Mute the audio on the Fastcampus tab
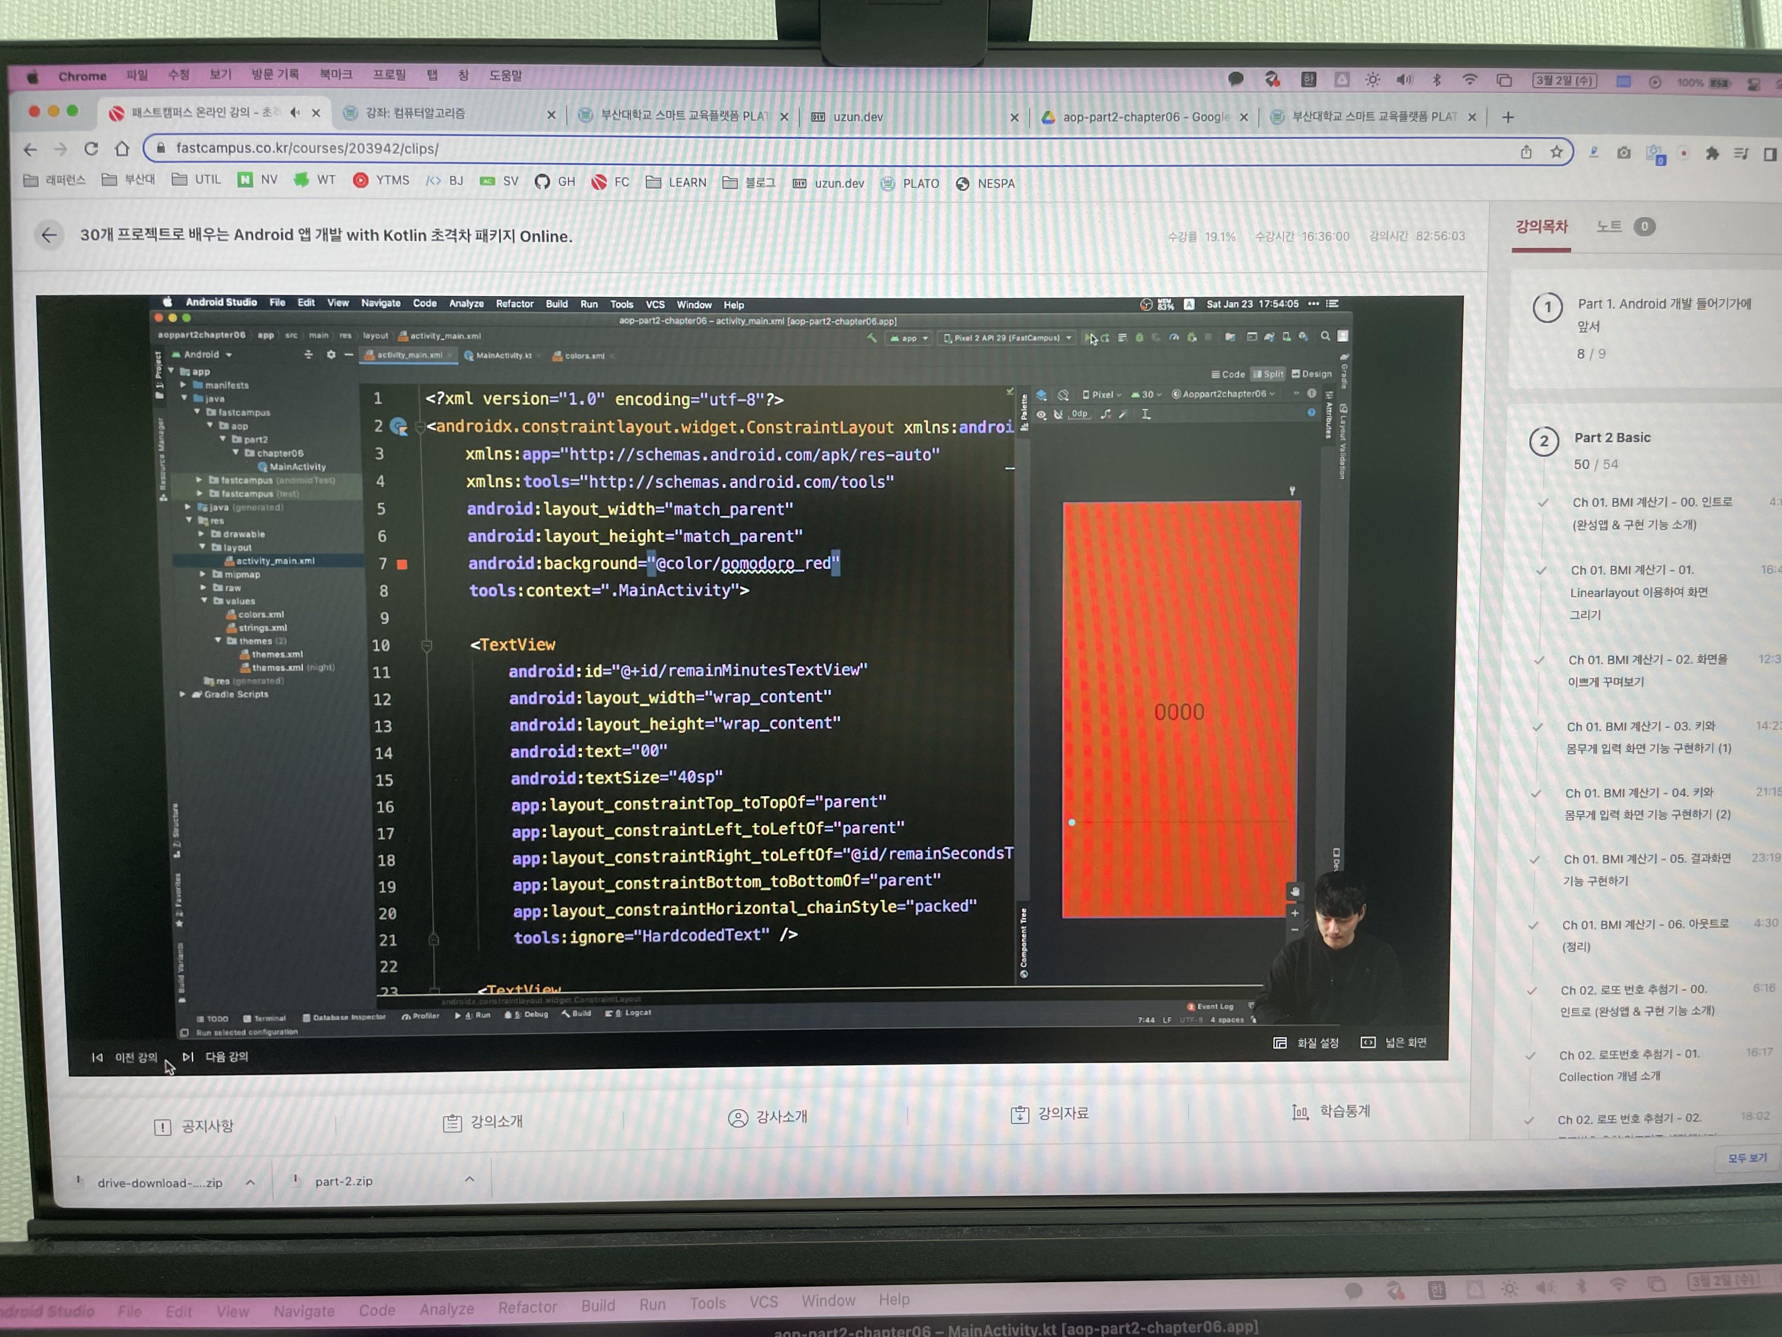The image size is (1782, 1337). coord(294,113)
